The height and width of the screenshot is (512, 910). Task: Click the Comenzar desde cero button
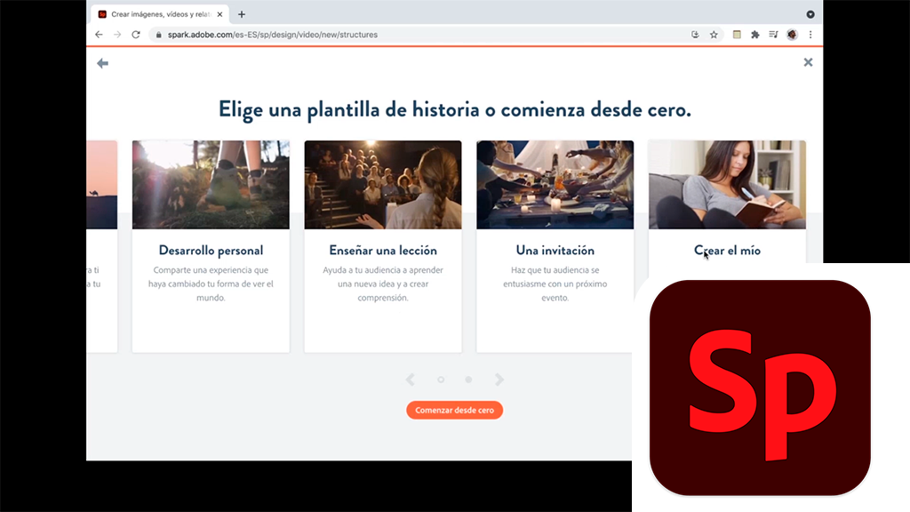pyautogui.click(x=454, y=410)
